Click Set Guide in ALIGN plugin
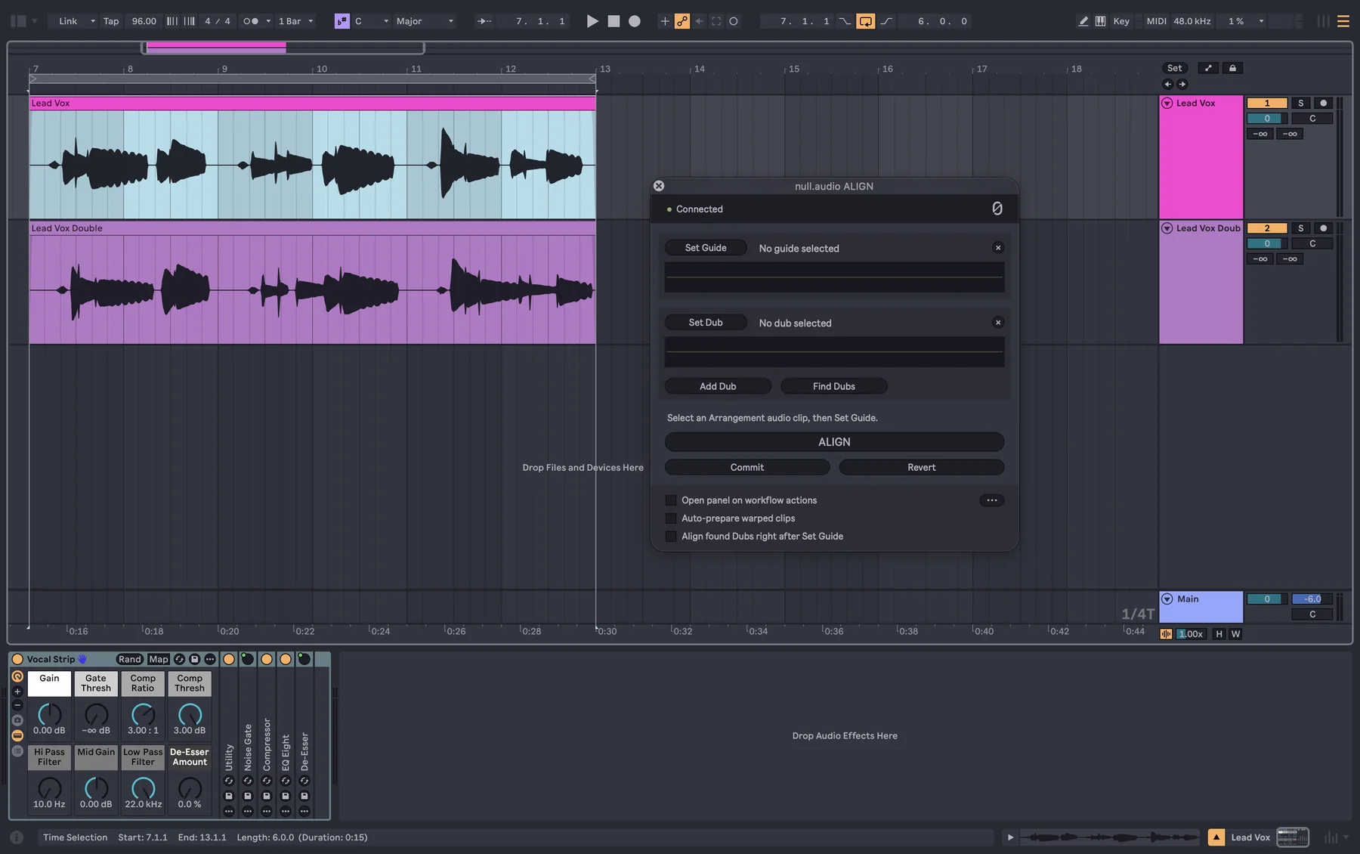The image size is (1360, 854). [x=706, y=248]
